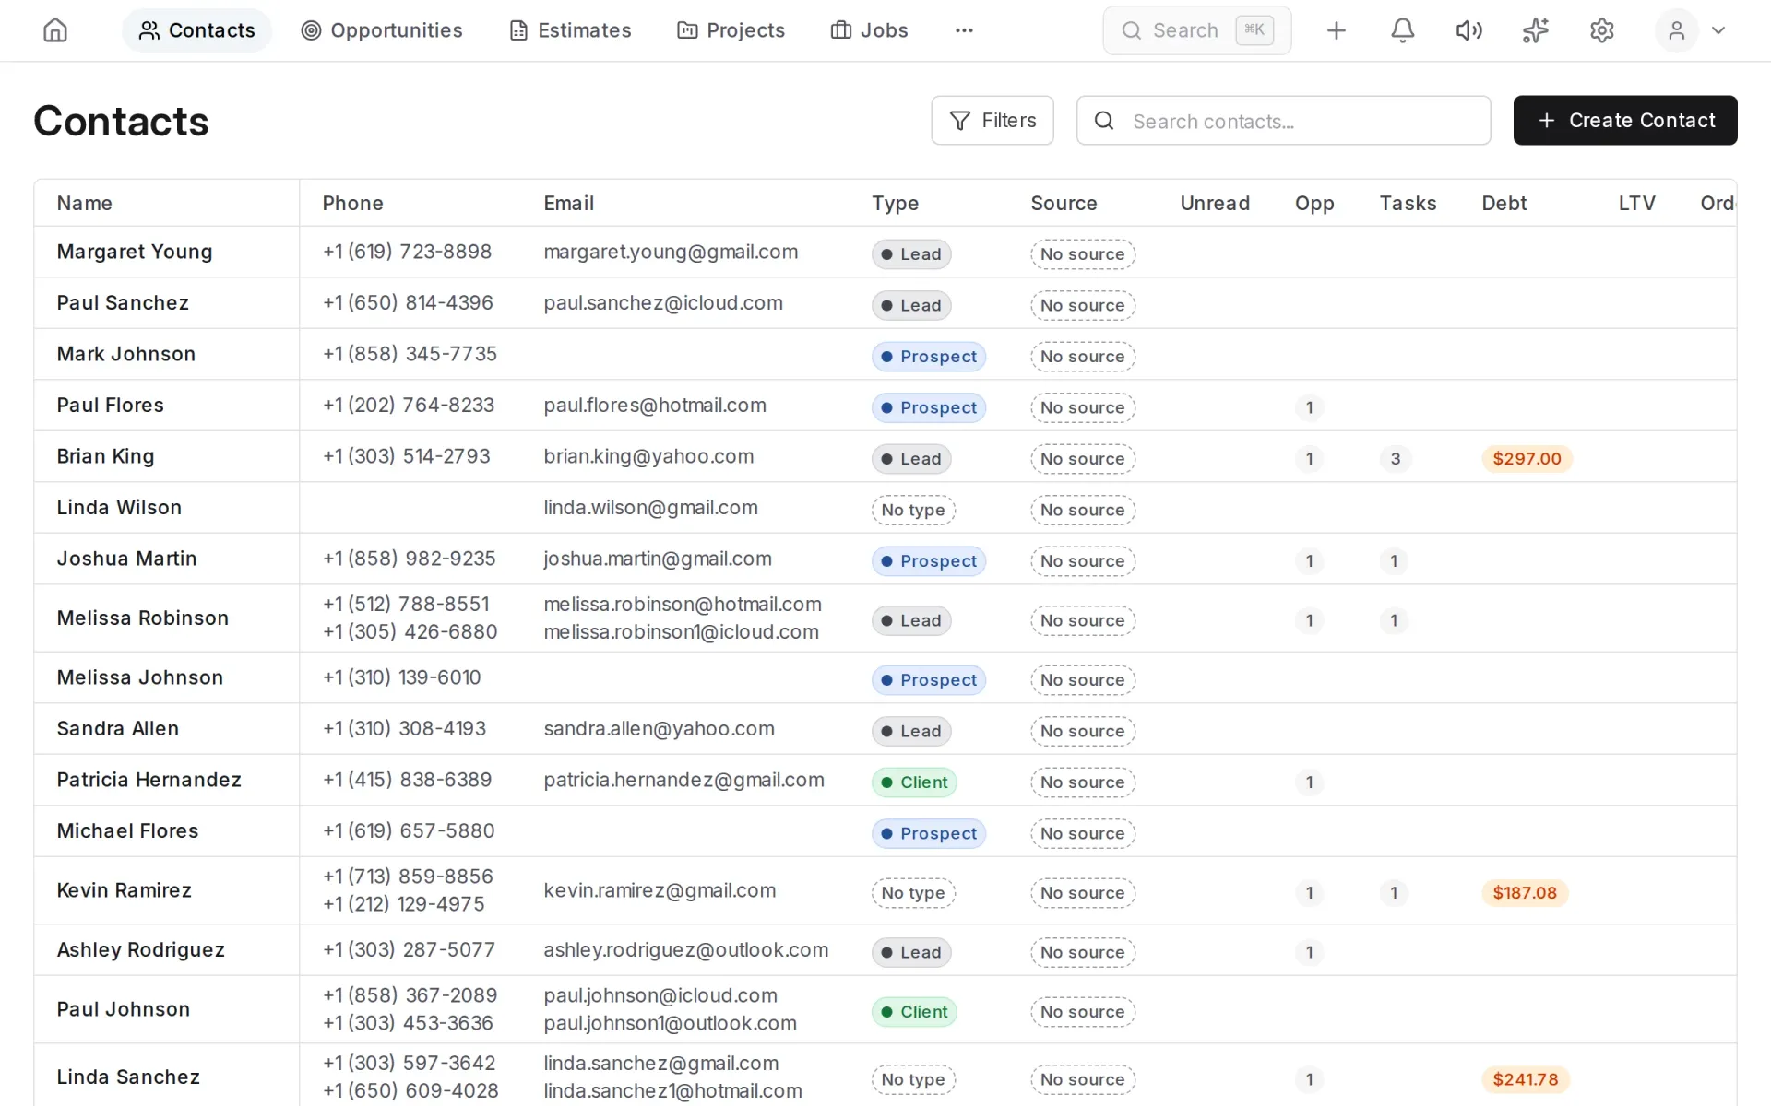Click the global Search box
1771x1106 pixels.
click(1196, 30)
